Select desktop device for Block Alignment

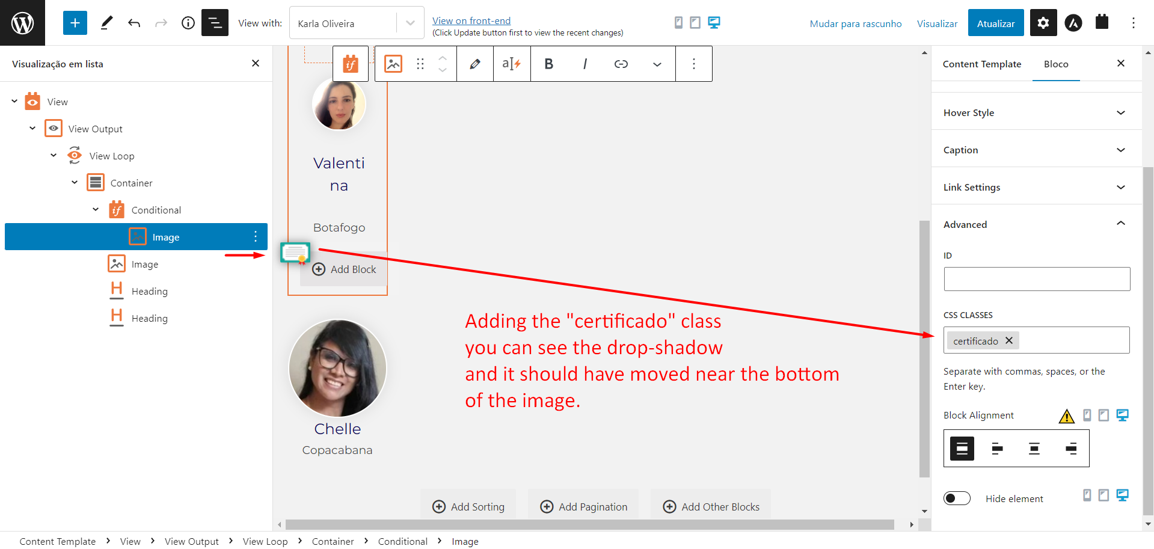pos(1122,415)
